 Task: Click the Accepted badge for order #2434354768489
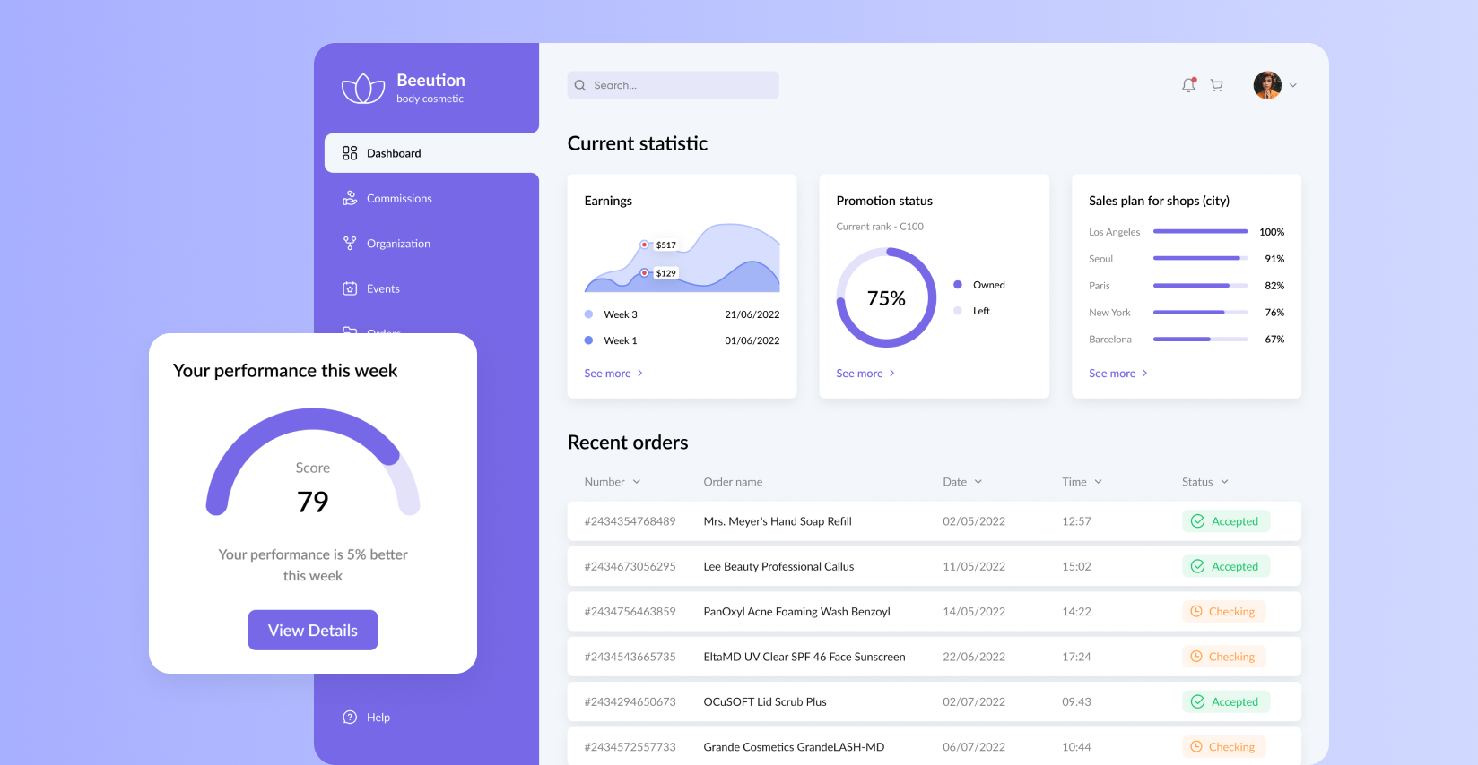(1226, 521)
